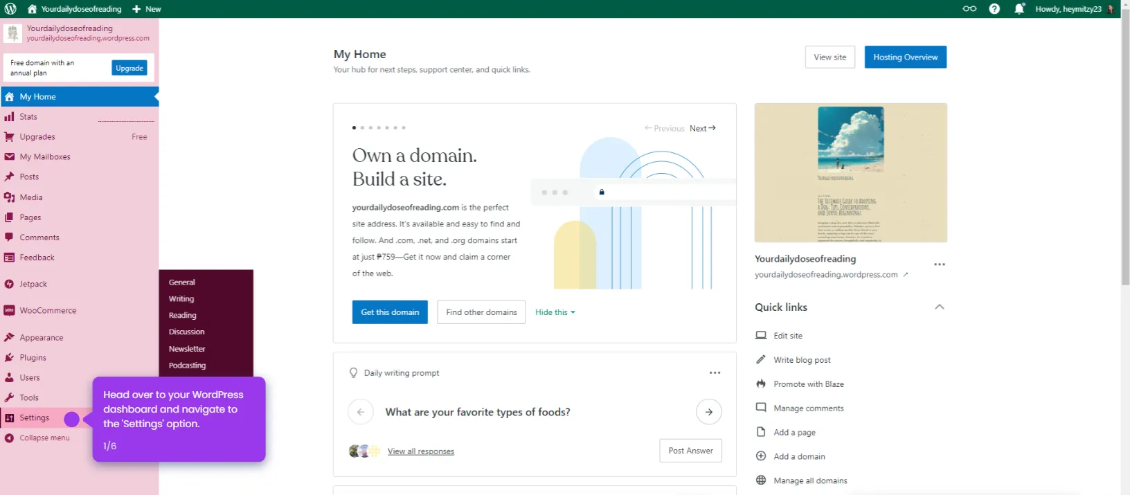Click the Tools wrench icon
The width and height of the screenshot is (1130, 495).
click(x=9, y=398)
